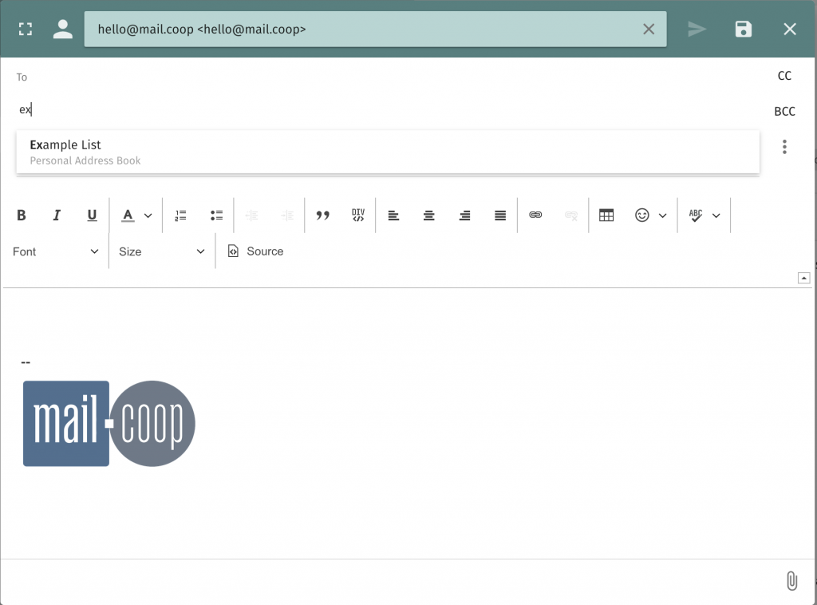Center align text

428,216
